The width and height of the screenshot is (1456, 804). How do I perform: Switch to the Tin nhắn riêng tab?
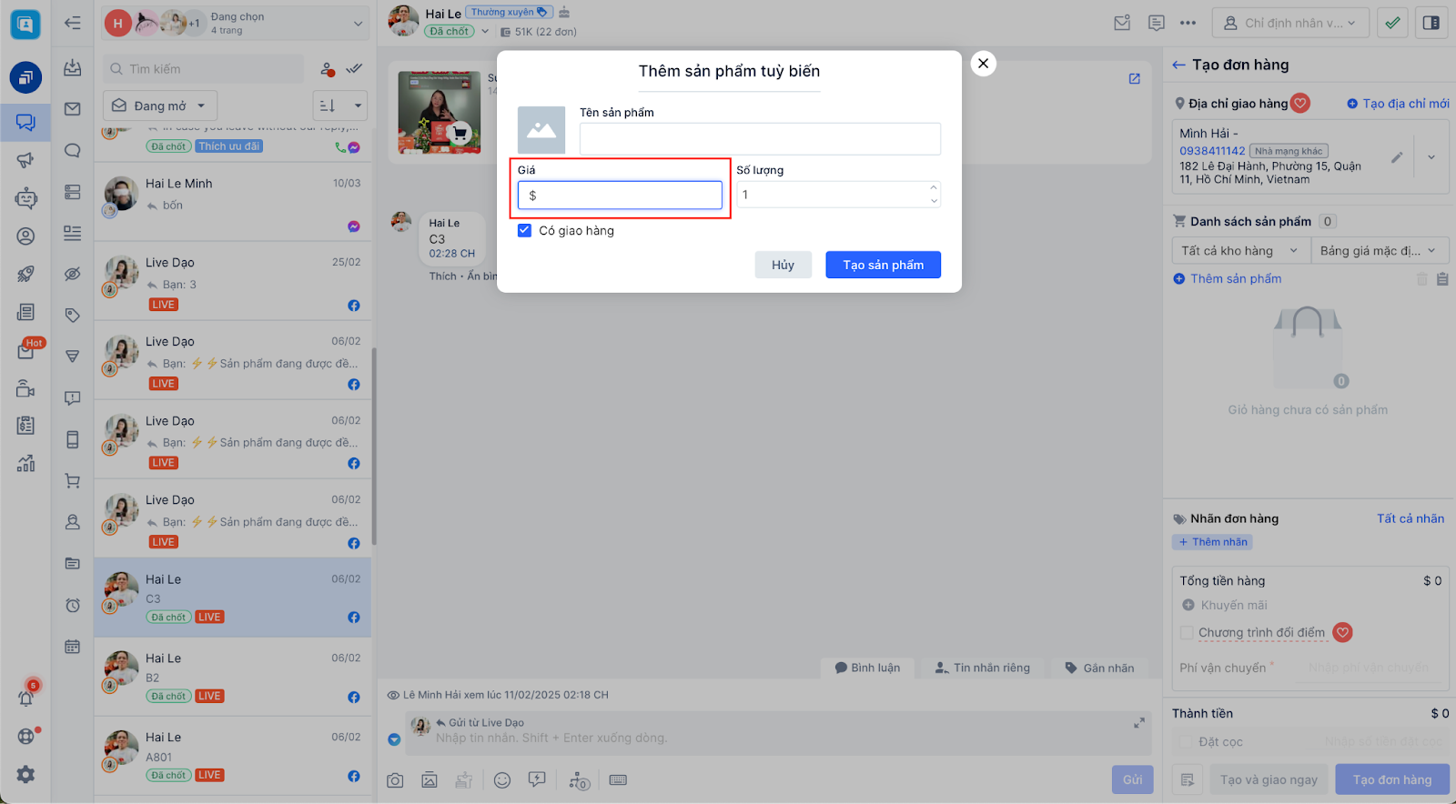pos(983,668)
